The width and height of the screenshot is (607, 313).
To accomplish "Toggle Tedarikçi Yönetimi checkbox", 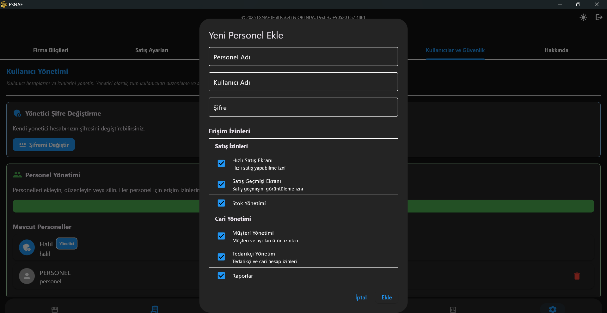I will pos(221,257).
